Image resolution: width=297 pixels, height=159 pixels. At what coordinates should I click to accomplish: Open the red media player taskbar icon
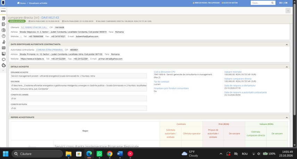point(130,154)
